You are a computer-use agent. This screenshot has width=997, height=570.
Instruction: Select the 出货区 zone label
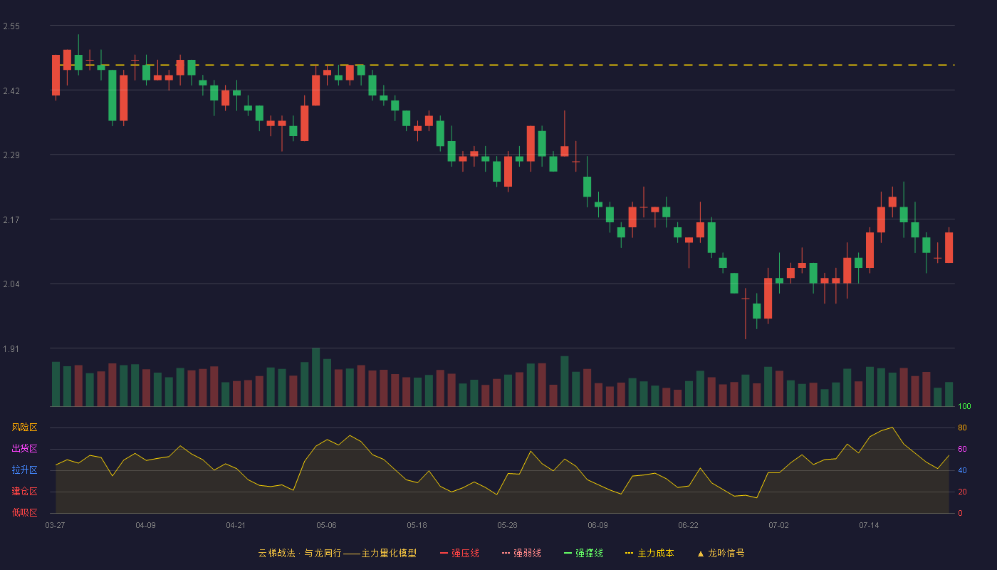[x=24, y=449]
